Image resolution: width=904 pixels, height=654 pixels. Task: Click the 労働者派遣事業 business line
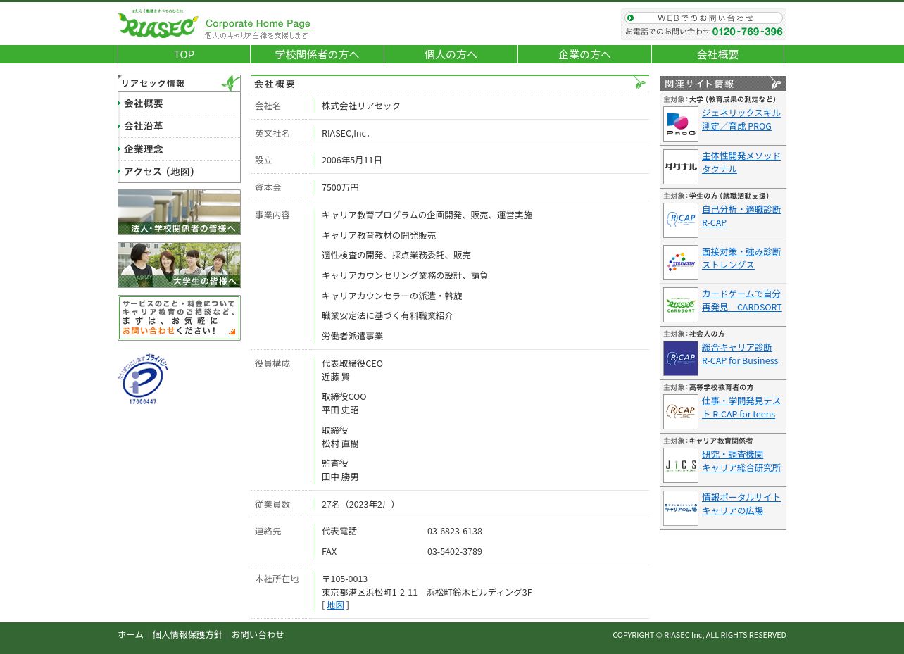(353, 337)
